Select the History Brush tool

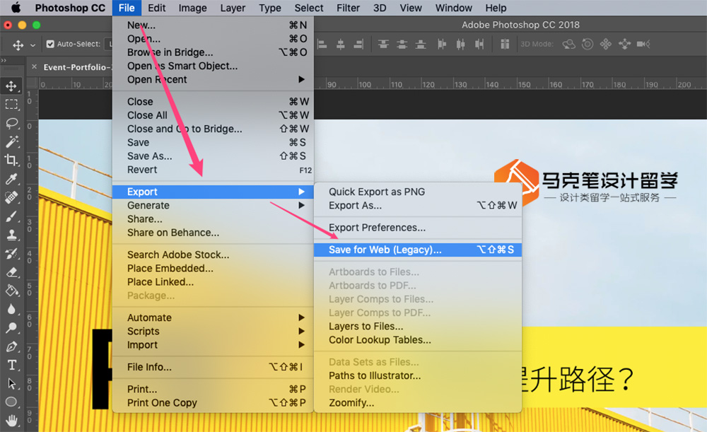(x=11, y=253)
